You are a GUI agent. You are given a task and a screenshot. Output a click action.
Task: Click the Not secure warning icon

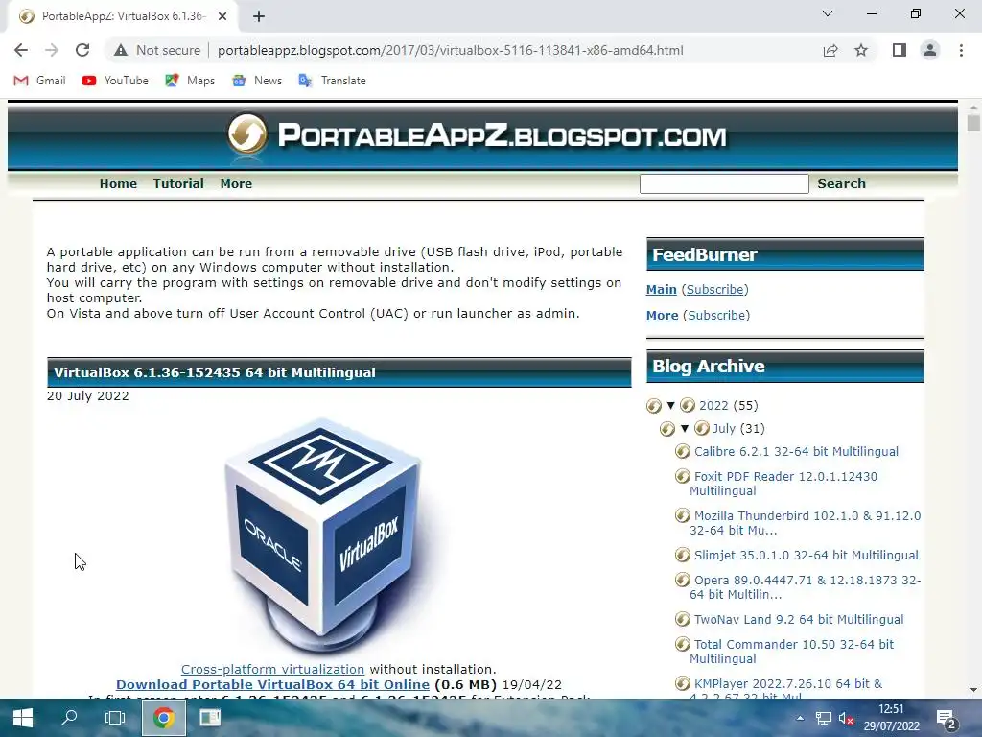121,50
